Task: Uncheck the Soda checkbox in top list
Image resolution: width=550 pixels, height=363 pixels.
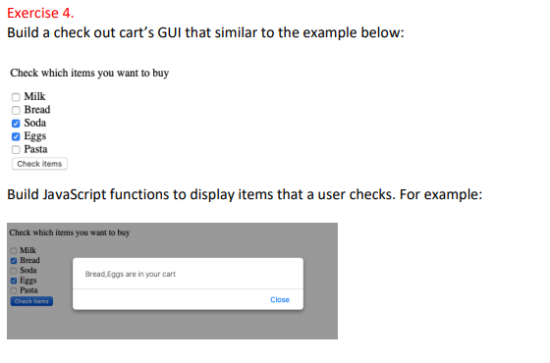Action: click(16, 124)
